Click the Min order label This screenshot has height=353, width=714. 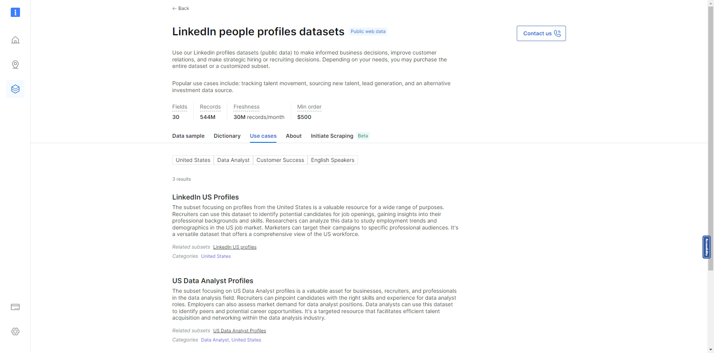point(309,107)
